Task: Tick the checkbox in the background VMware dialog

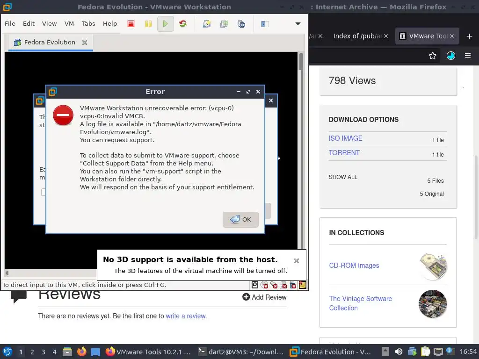Action: point(43,192)
